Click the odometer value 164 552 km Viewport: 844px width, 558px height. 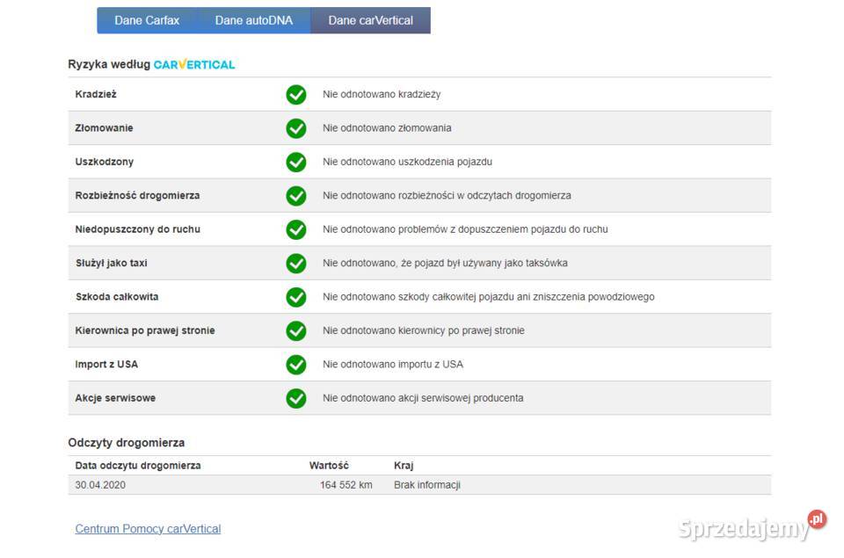(346, 485)
